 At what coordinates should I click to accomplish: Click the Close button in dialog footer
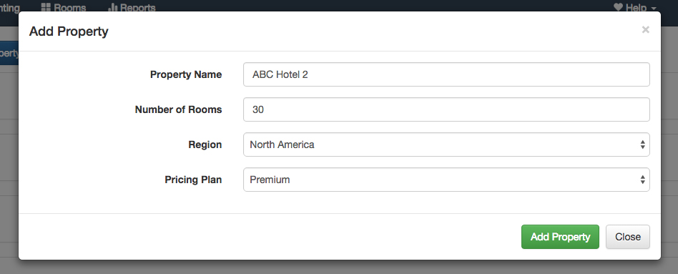(627, 237)
